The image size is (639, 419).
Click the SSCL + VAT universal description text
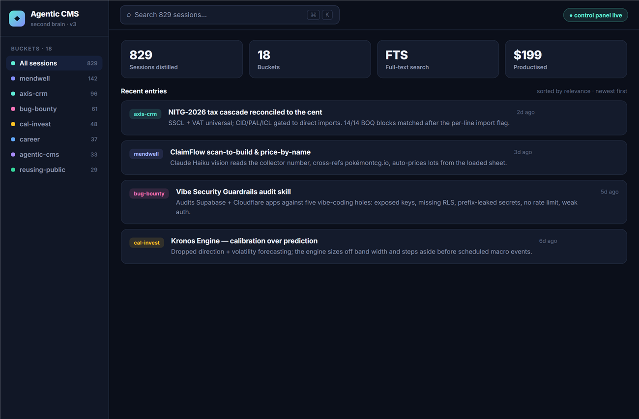(339, 123)
